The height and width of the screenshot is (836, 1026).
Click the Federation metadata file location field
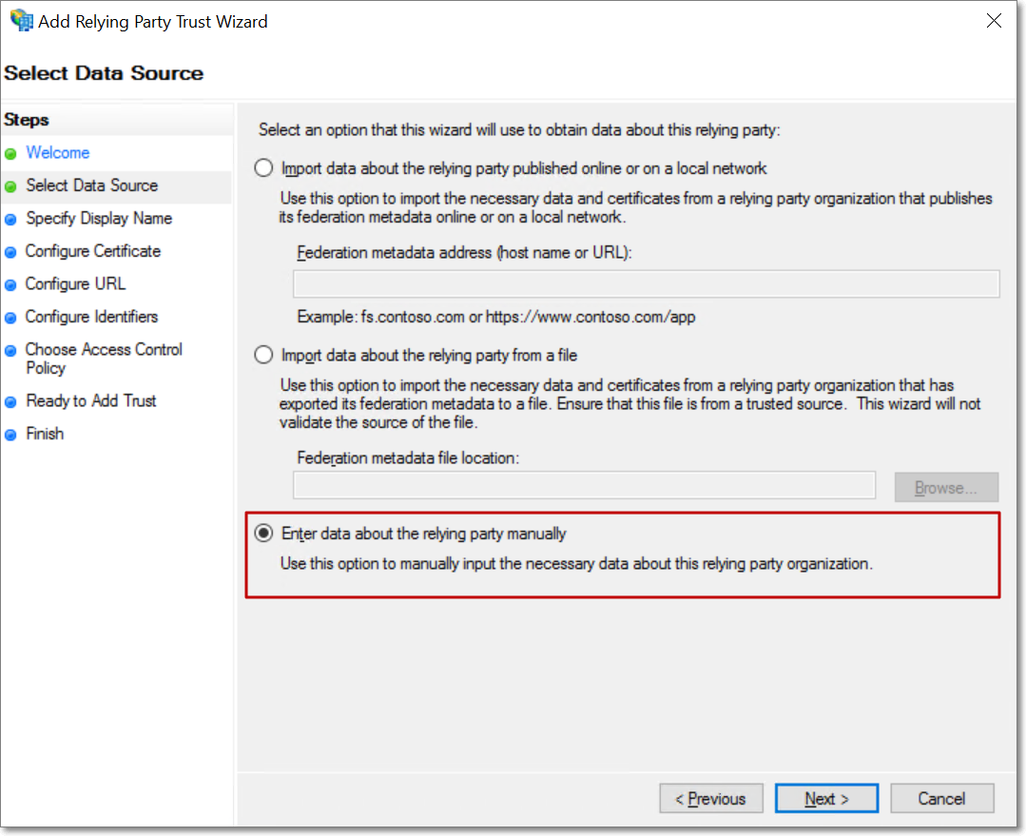(x=584, y=486)
